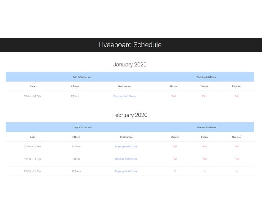Select the 7 Dives cell in January table
262x209 pixels.
[75, 96]
